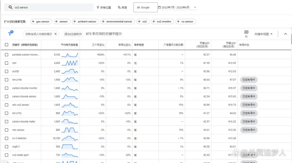292x163 pixels.
Task: Click trend sparkline for 'mg811' row
Action: click(70, 147)
